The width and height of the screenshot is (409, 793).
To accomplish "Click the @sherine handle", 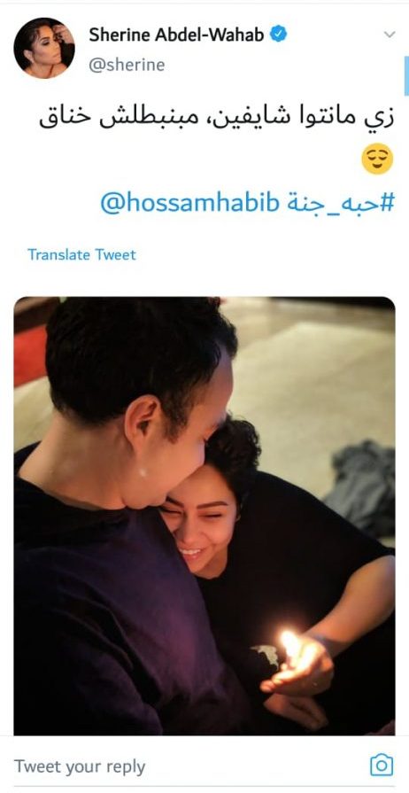I will pos(127,66).
